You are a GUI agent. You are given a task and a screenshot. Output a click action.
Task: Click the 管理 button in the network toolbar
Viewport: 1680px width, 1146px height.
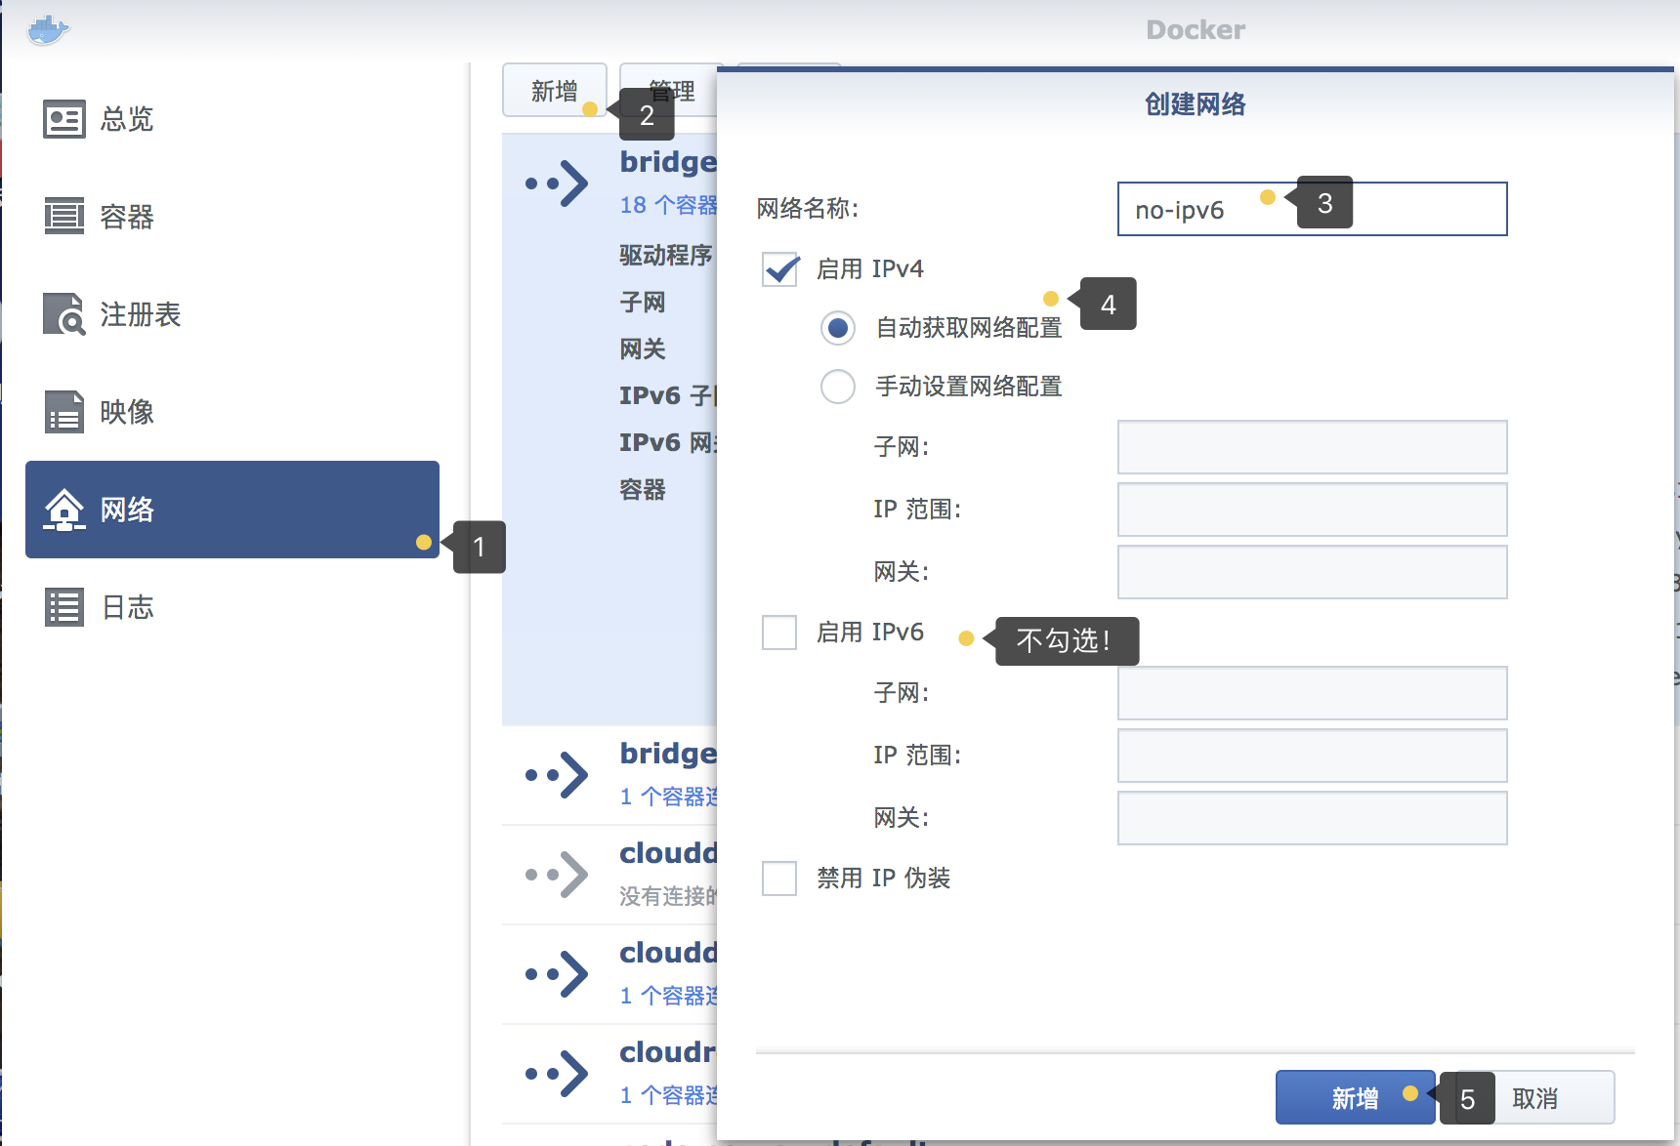tap(672, 91)
